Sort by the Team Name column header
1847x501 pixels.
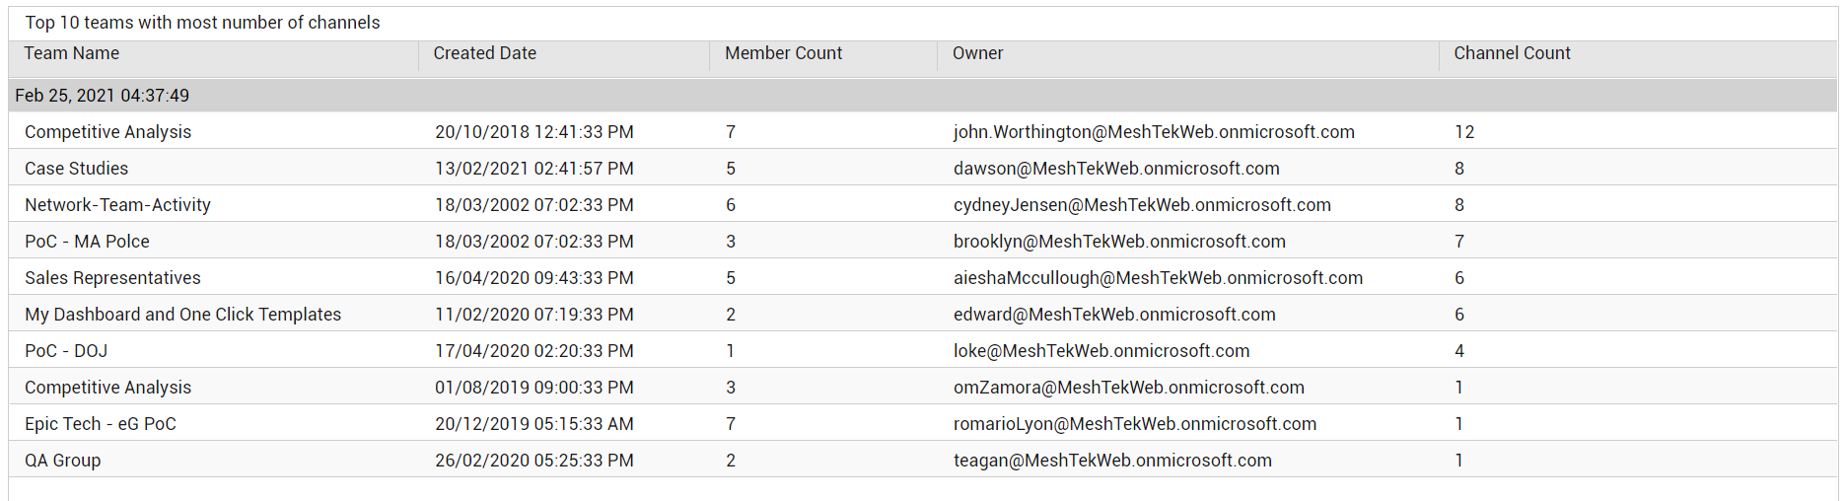pos(72,53)
